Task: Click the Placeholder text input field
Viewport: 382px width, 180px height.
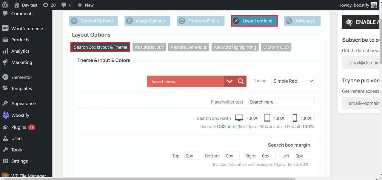Action: 281,102
